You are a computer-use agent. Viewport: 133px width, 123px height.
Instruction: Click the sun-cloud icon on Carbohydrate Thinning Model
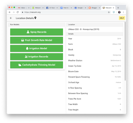pos(20,65)
